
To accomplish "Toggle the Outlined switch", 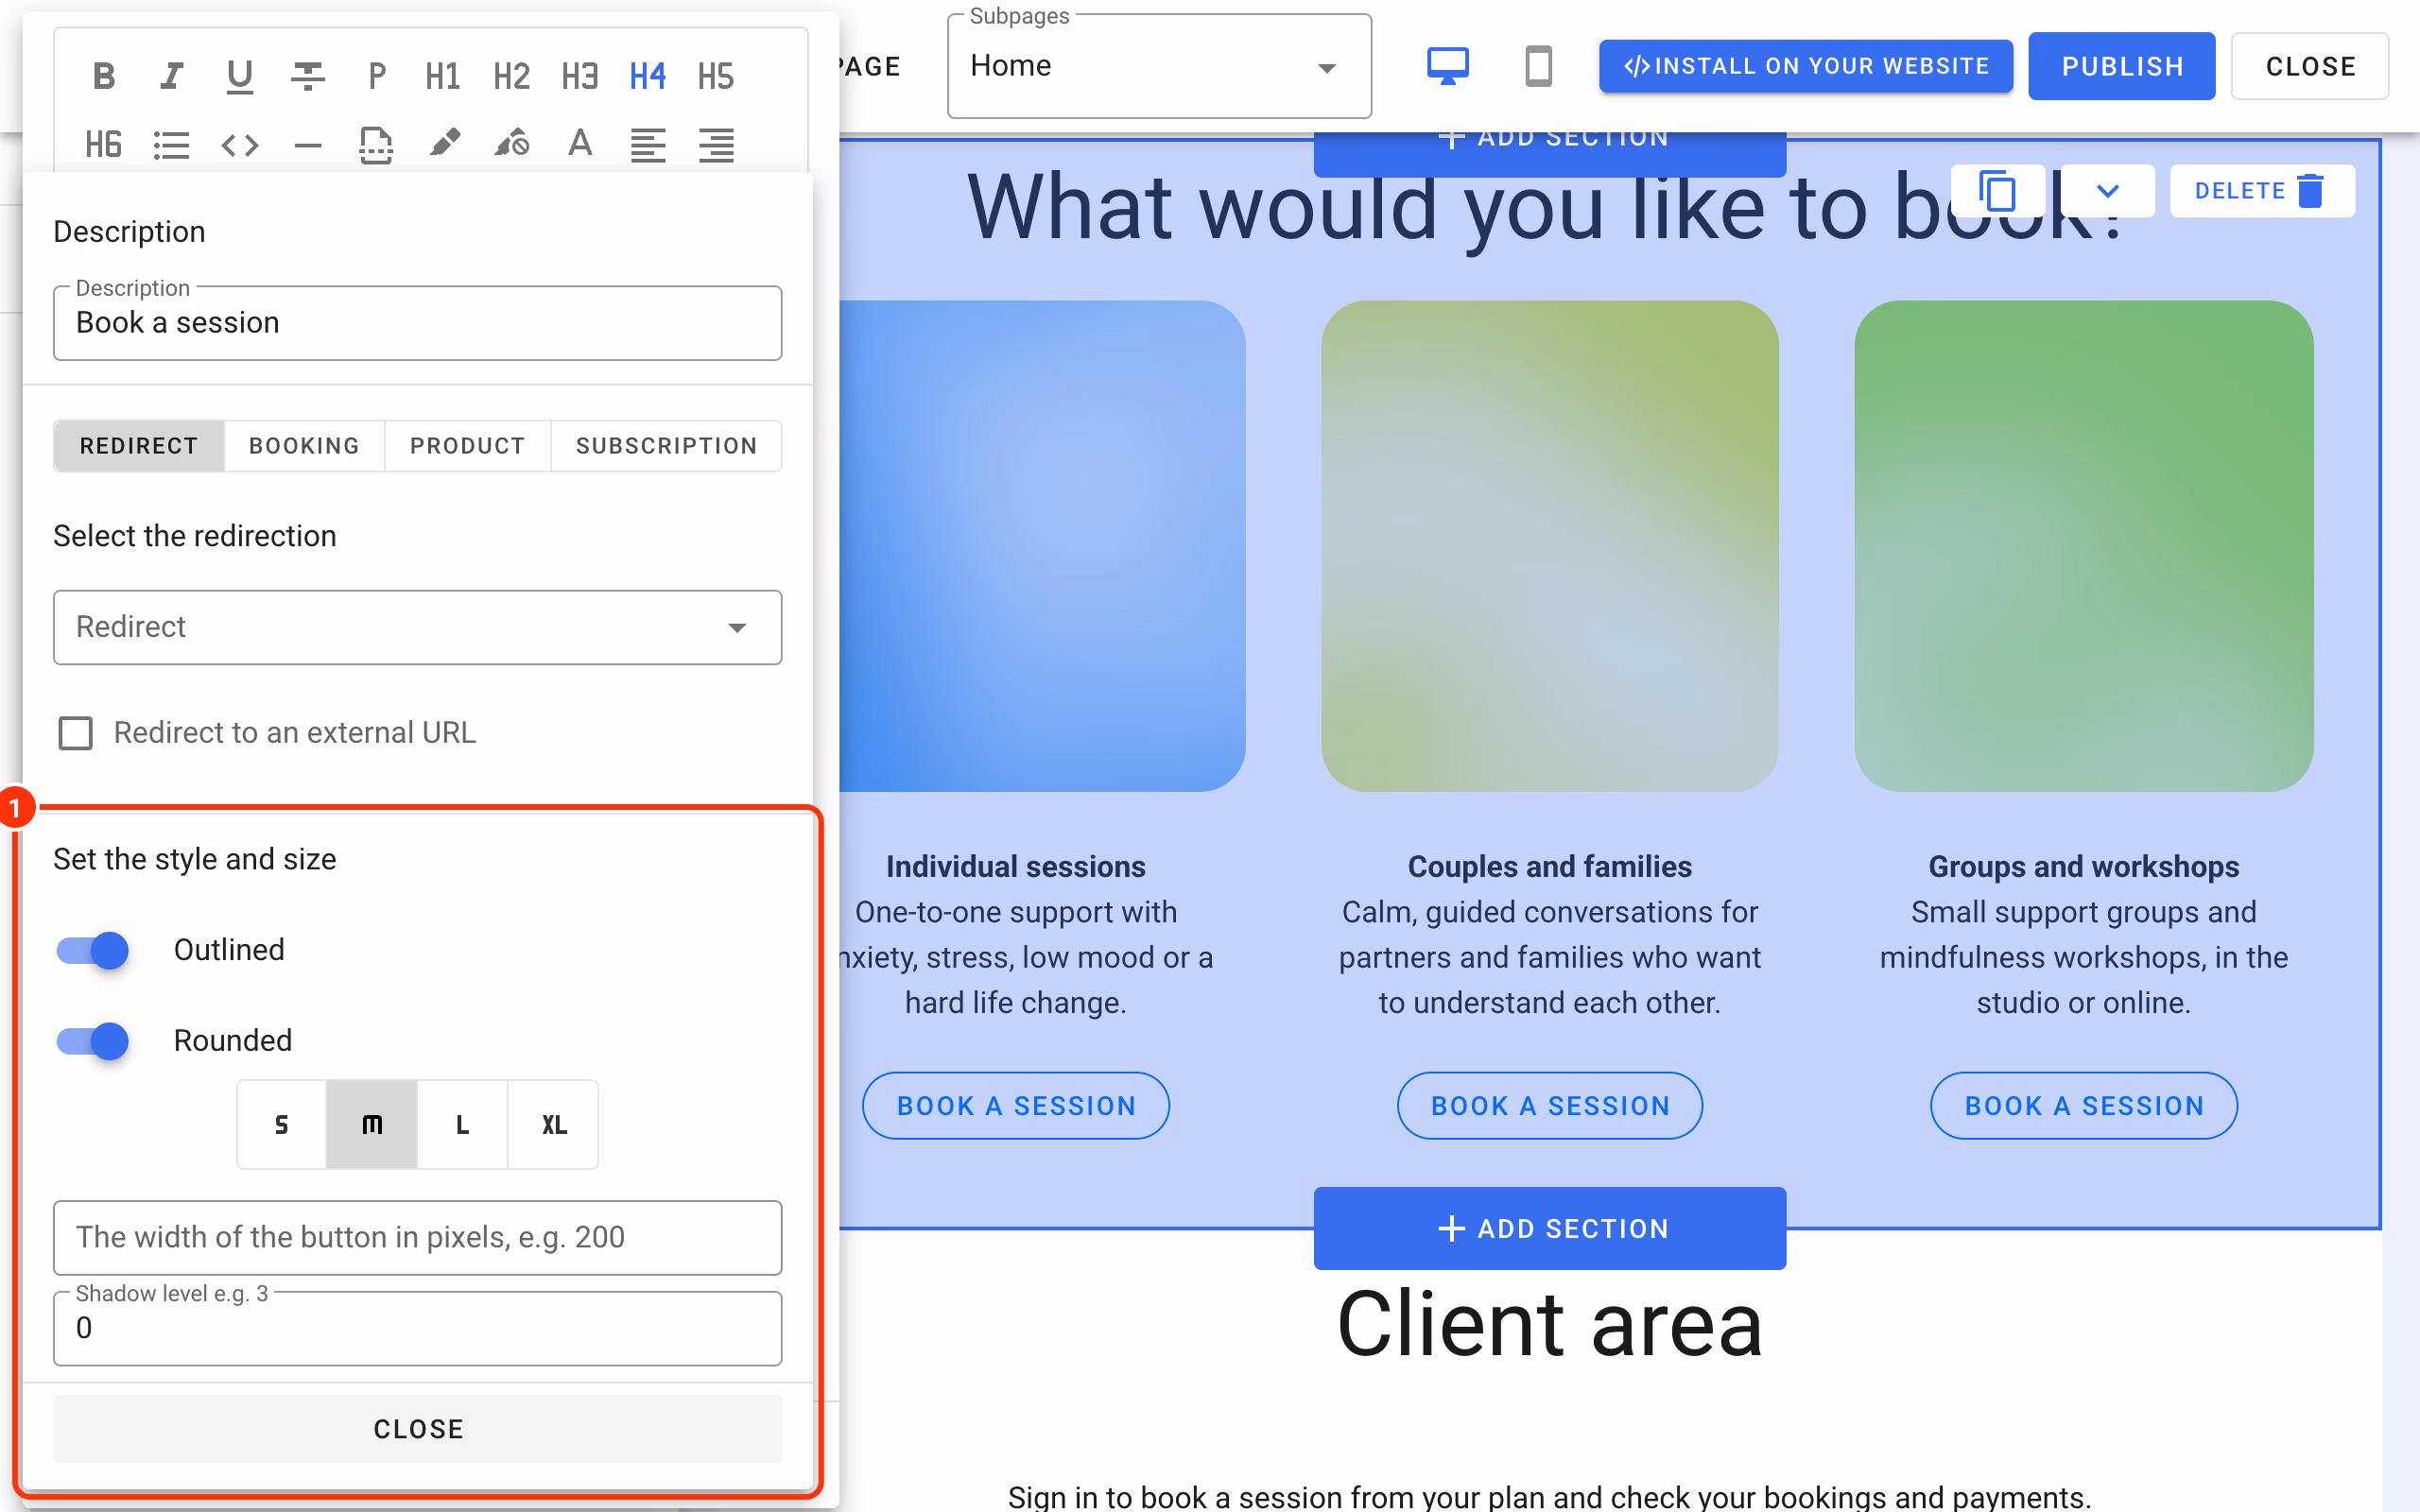I will click(93, 950).
